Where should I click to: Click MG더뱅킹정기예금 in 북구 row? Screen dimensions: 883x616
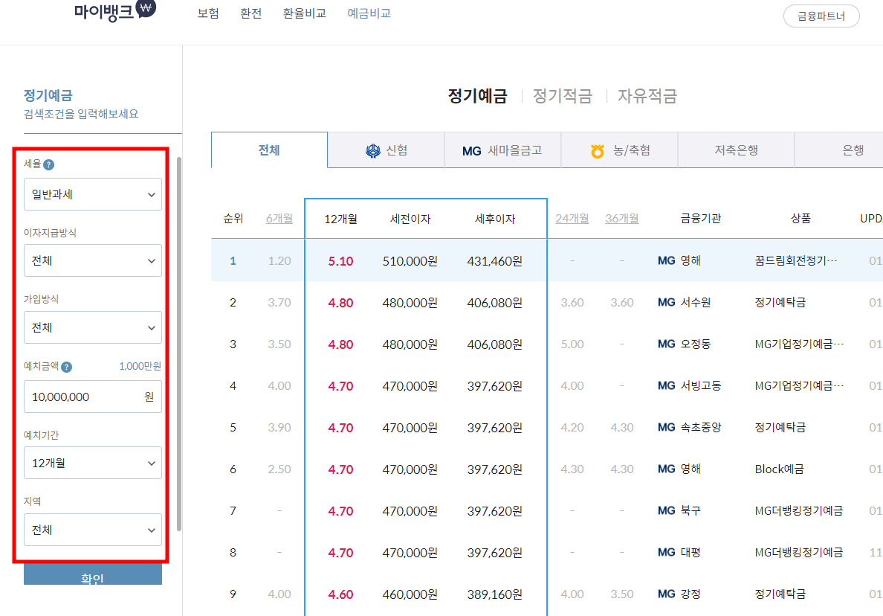(x=798, y=510)
